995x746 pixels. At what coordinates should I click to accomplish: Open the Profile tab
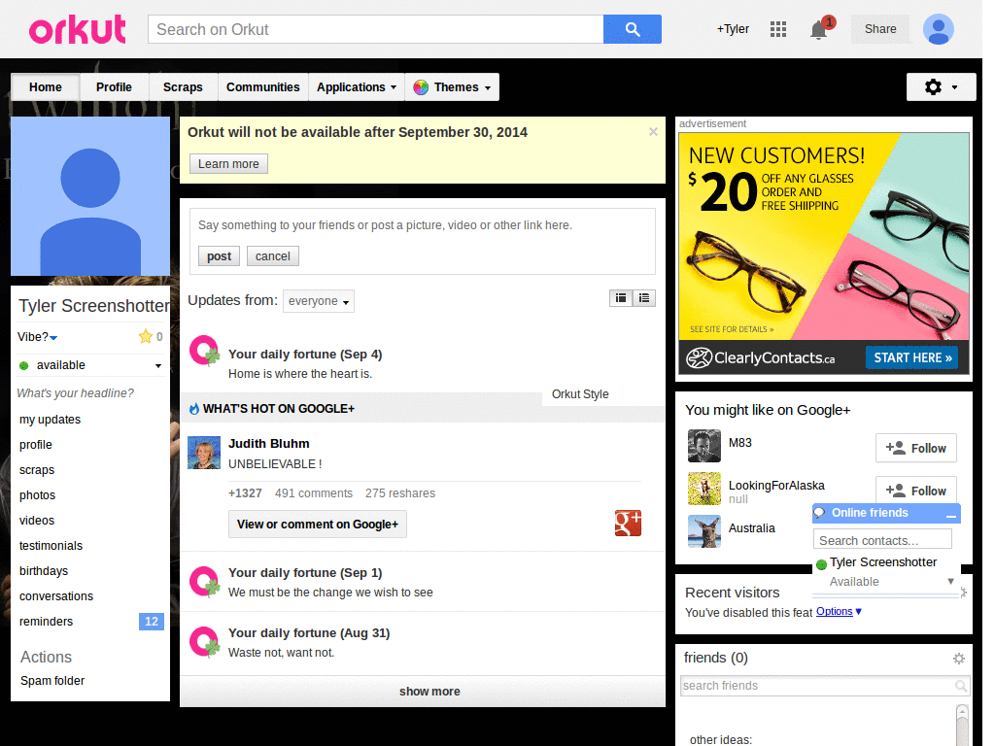click(x=115, y=86)
